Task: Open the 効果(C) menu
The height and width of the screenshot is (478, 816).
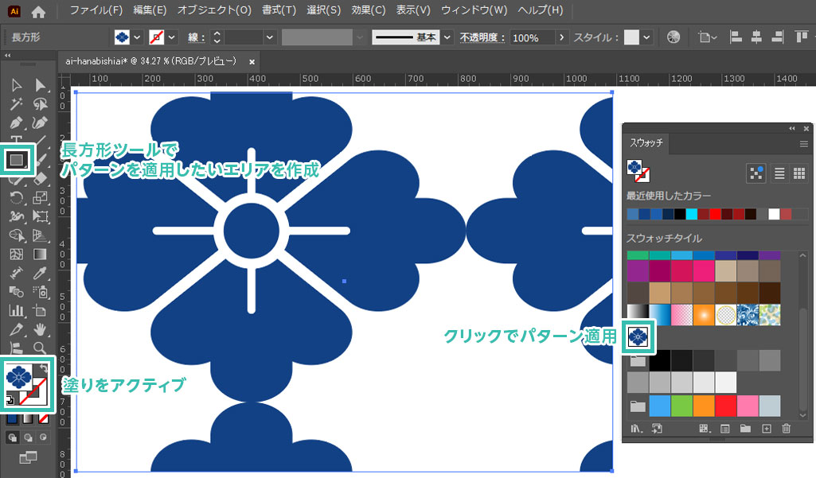Action: (368, 10)
